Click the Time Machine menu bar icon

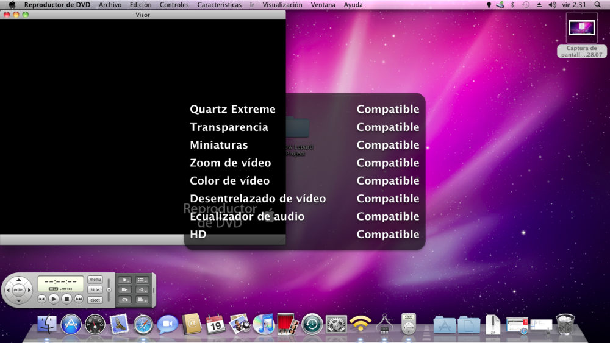[x=526, y=5]
